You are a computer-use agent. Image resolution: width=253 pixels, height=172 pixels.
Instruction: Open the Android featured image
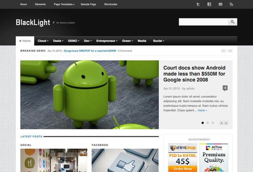[90, 95]
